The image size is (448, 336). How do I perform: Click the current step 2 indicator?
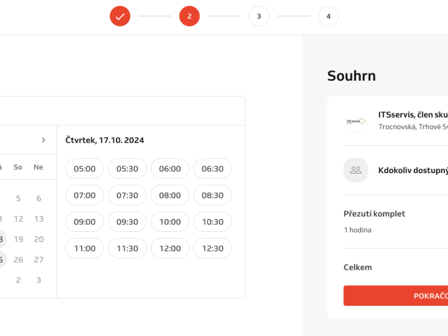click(189, 16)
